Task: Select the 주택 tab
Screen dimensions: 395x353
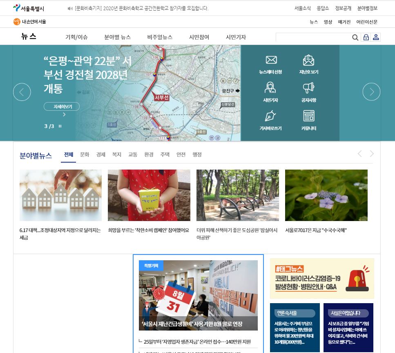Action: click(x=165, y=154)
